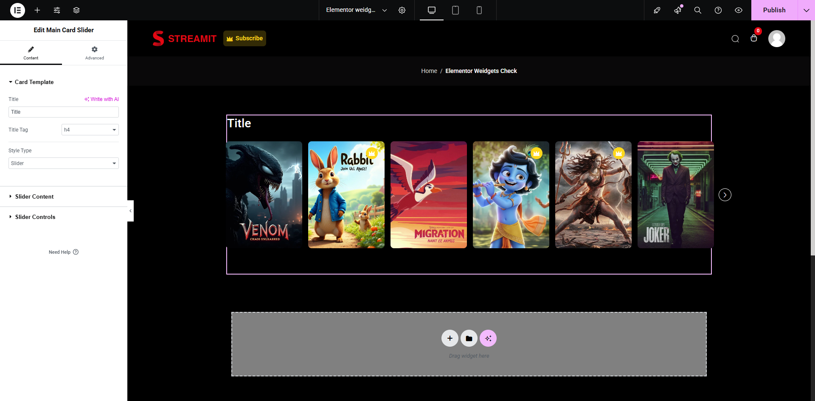
Task: Open the Title Tag h4 dropdown
Action: click(90, 130)
